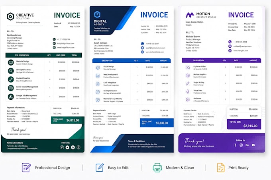Click the 'Professional Design' label

[52, 168]
